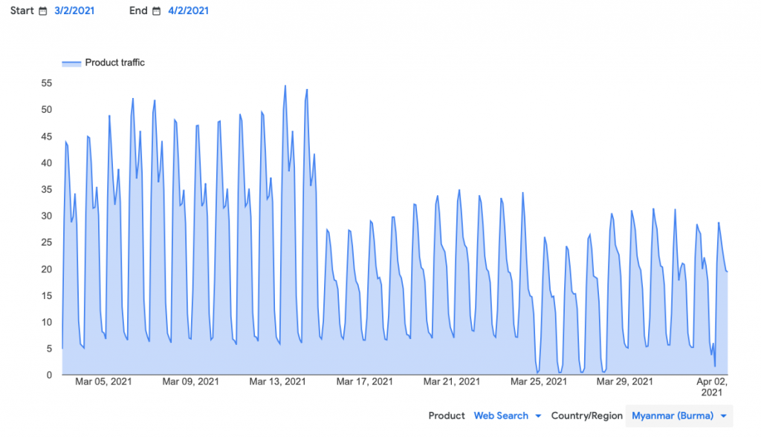761x437 pixels.
Task: Click the Mar 13, 2021 axis label
Action: [x=278, y=382]
